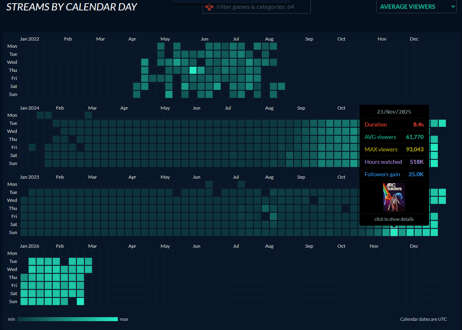Click the final Wednesday cell of 2025
462x330 pixels.
click(442, 200)
